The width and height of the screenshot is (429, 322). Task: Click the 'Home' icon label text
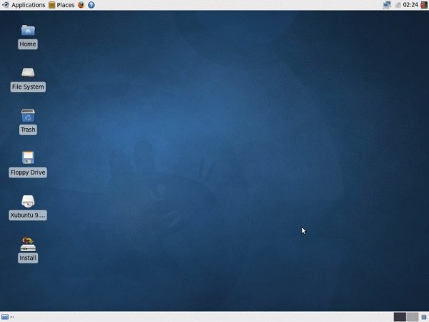(28, 44)
